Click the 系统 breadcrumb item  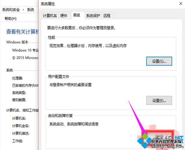pos(31,10)
